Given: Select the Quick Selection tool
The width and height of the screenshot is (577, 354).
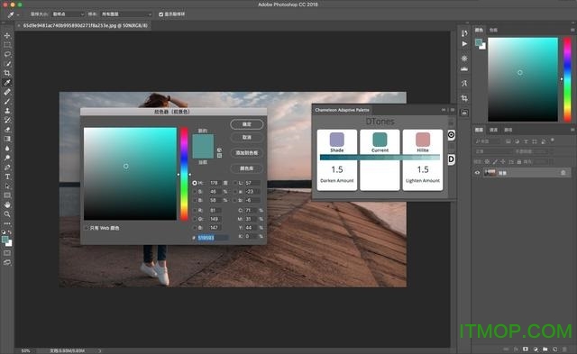Looking at the screenshot, I should point(7,64).
